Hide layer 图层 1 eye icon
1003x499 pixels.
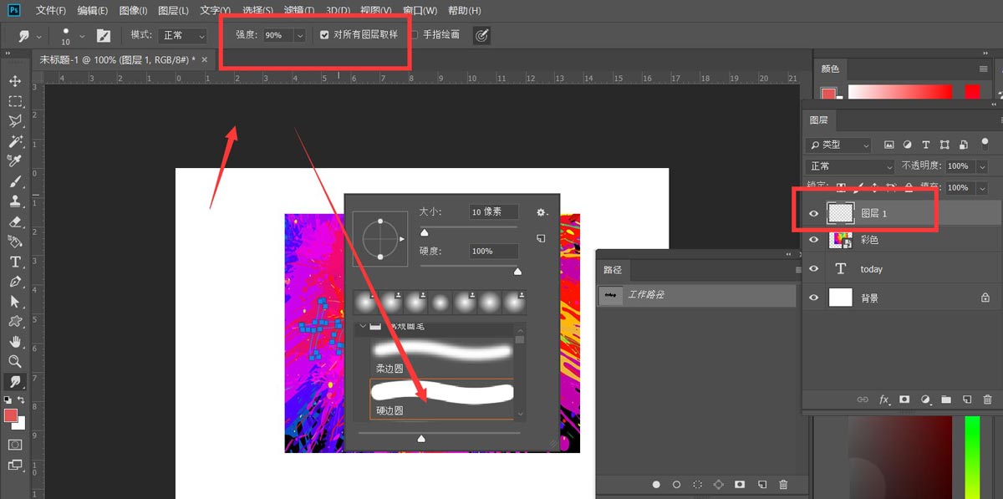tap(813, 214)
